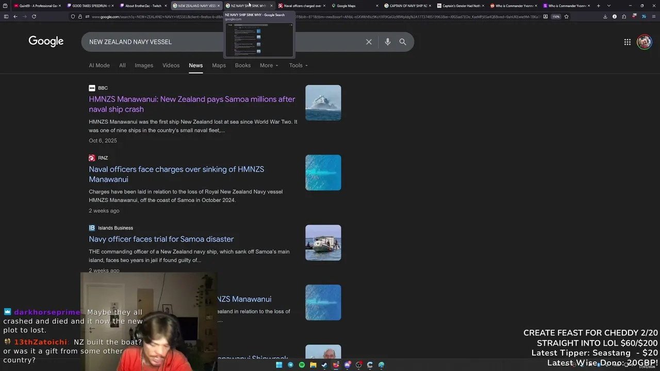Screen dimensions: 660x371
Task: Switch to the AI Mode tab
Action: pyautogui.click(x=99, y=65)
